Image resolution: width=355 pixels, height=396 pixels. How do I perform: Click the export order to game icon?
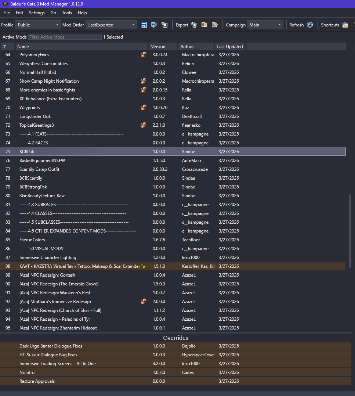click(x=194, y=25)
